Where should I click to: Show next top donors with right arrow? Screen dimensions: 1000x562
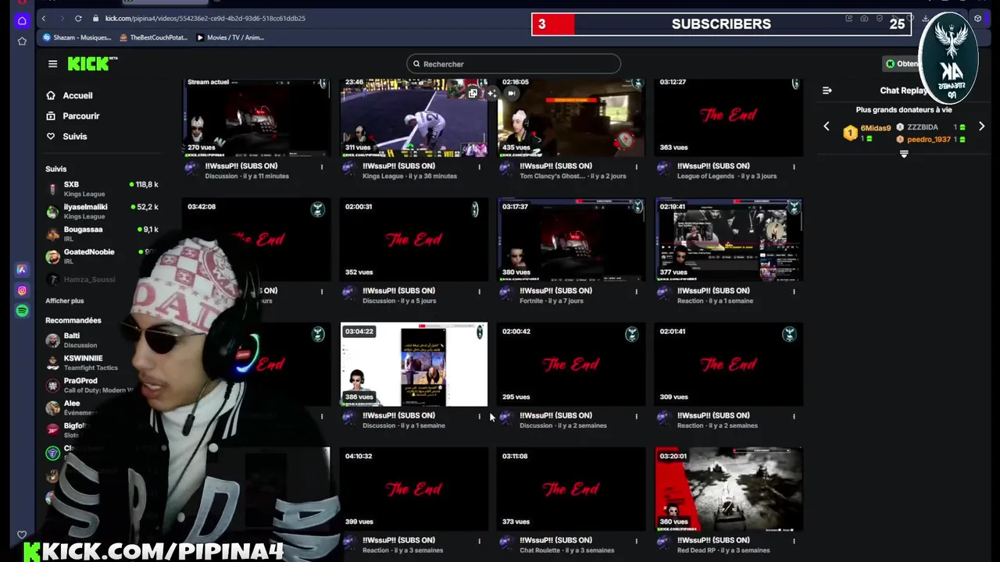click(981, 126)
